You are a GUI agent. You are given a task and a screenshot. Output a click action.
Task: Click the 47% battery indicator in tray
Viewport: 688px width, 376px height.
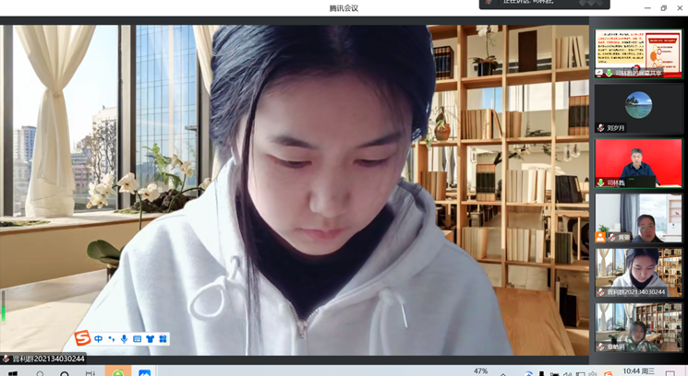point(480,371)
